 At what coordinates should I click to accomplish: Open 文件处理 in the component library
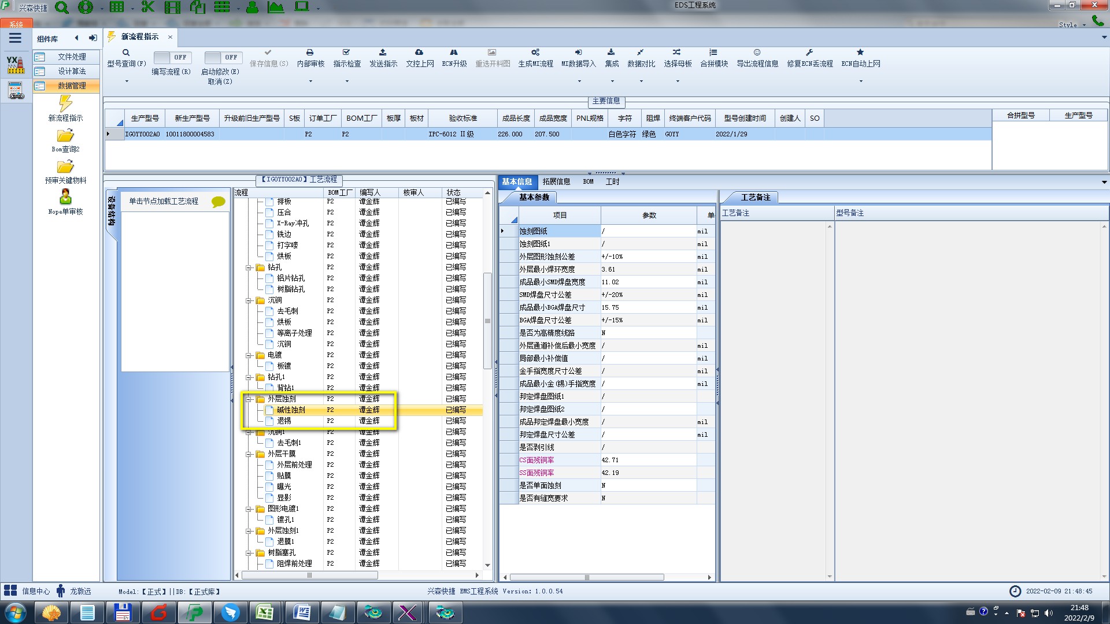point(72,57)
